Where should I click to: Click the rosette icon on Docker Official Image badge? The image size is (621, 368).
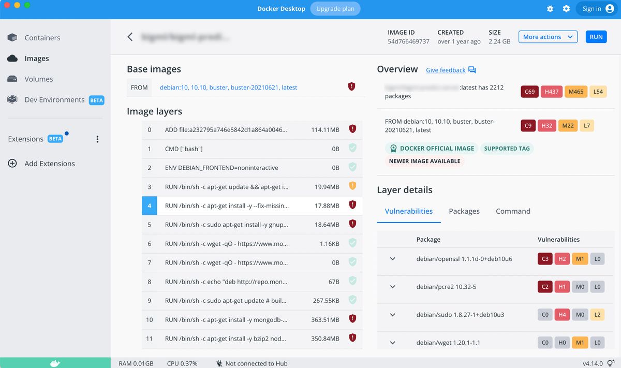[393, 149]
